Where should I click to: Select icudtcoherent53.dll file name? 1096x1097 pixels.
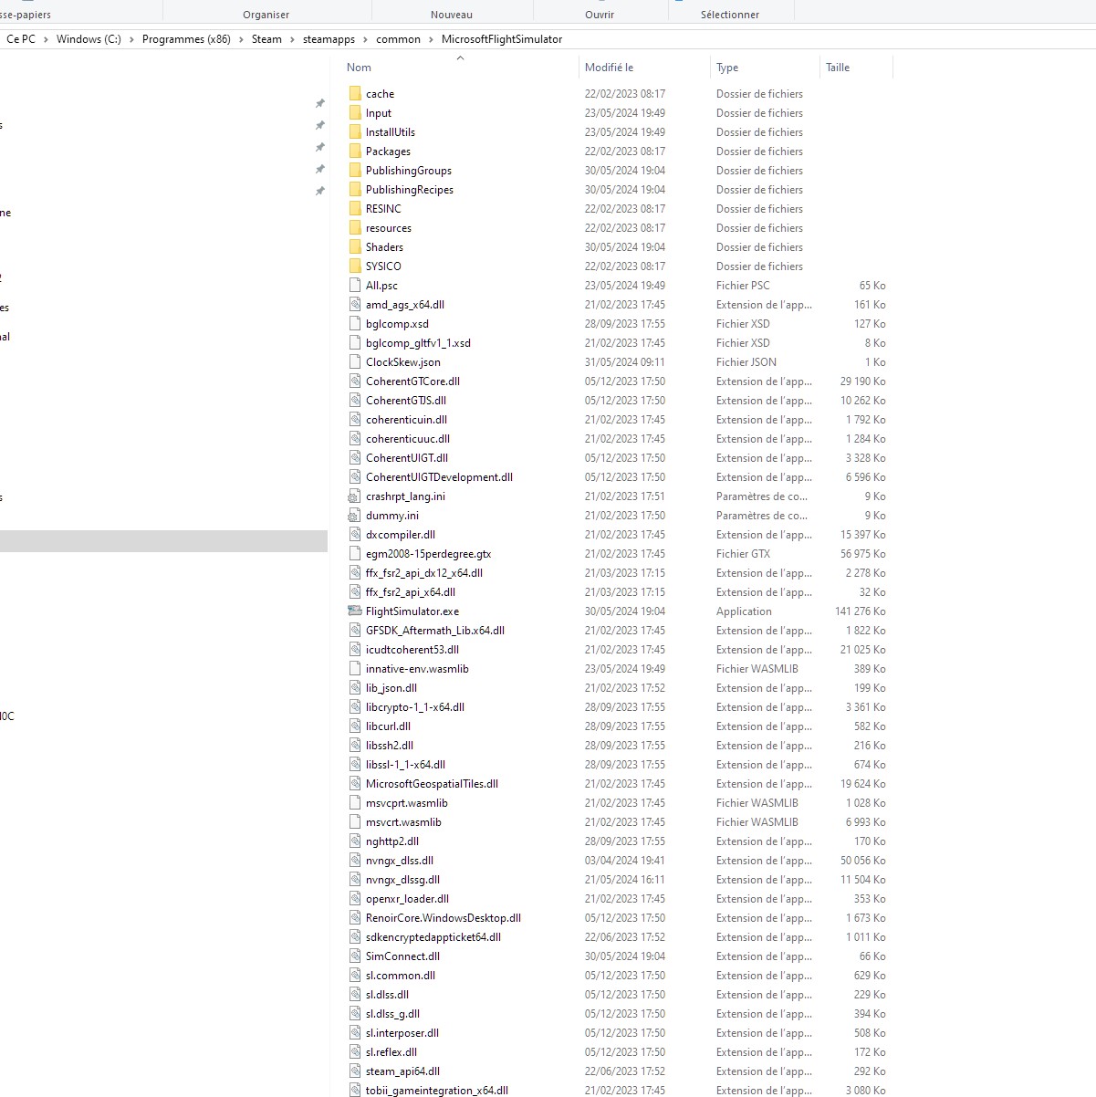[412, 650]
